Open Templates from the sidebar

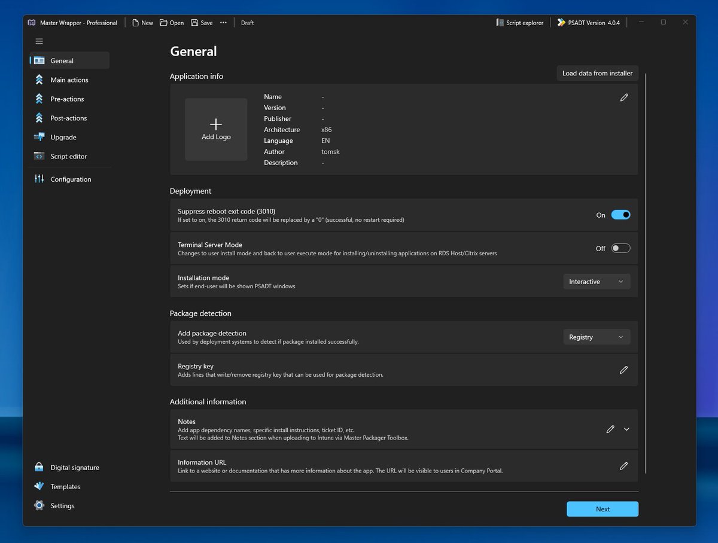click(69, 486)
